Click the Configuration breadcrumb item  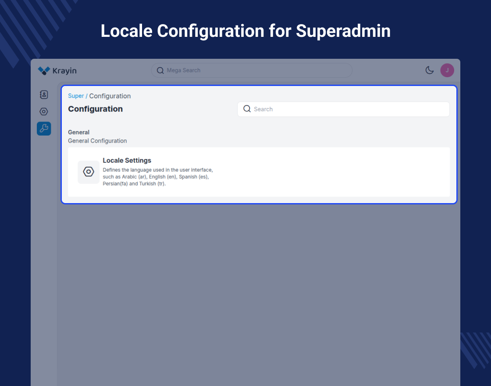[110, 96]
